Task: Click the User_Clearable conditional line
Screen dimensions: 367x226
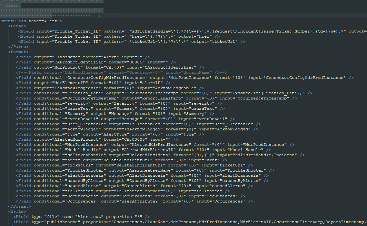Action: pyautogui.click(x=138, y=124)
